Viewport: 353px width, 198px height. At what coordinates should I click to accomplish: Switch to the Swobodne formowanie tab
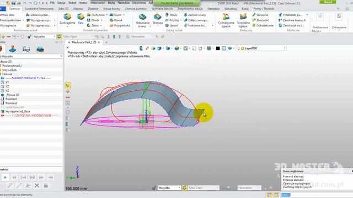(x=39, y=9)
